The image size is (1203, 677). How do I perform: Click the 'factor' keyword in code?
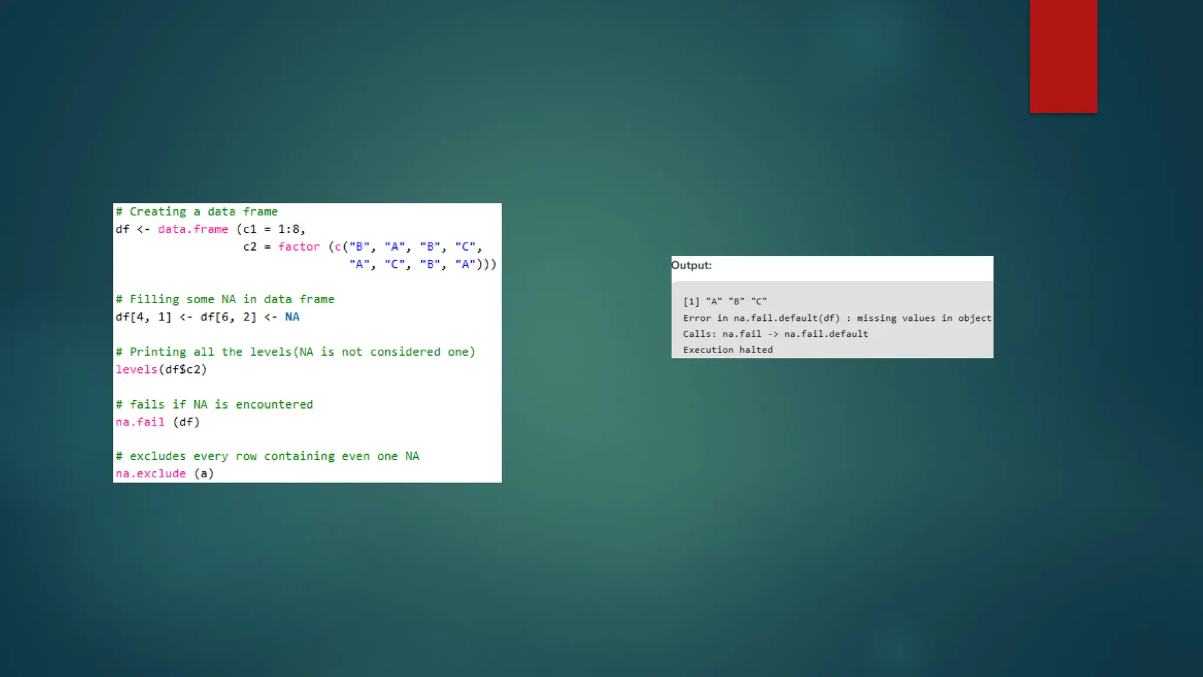299,247
